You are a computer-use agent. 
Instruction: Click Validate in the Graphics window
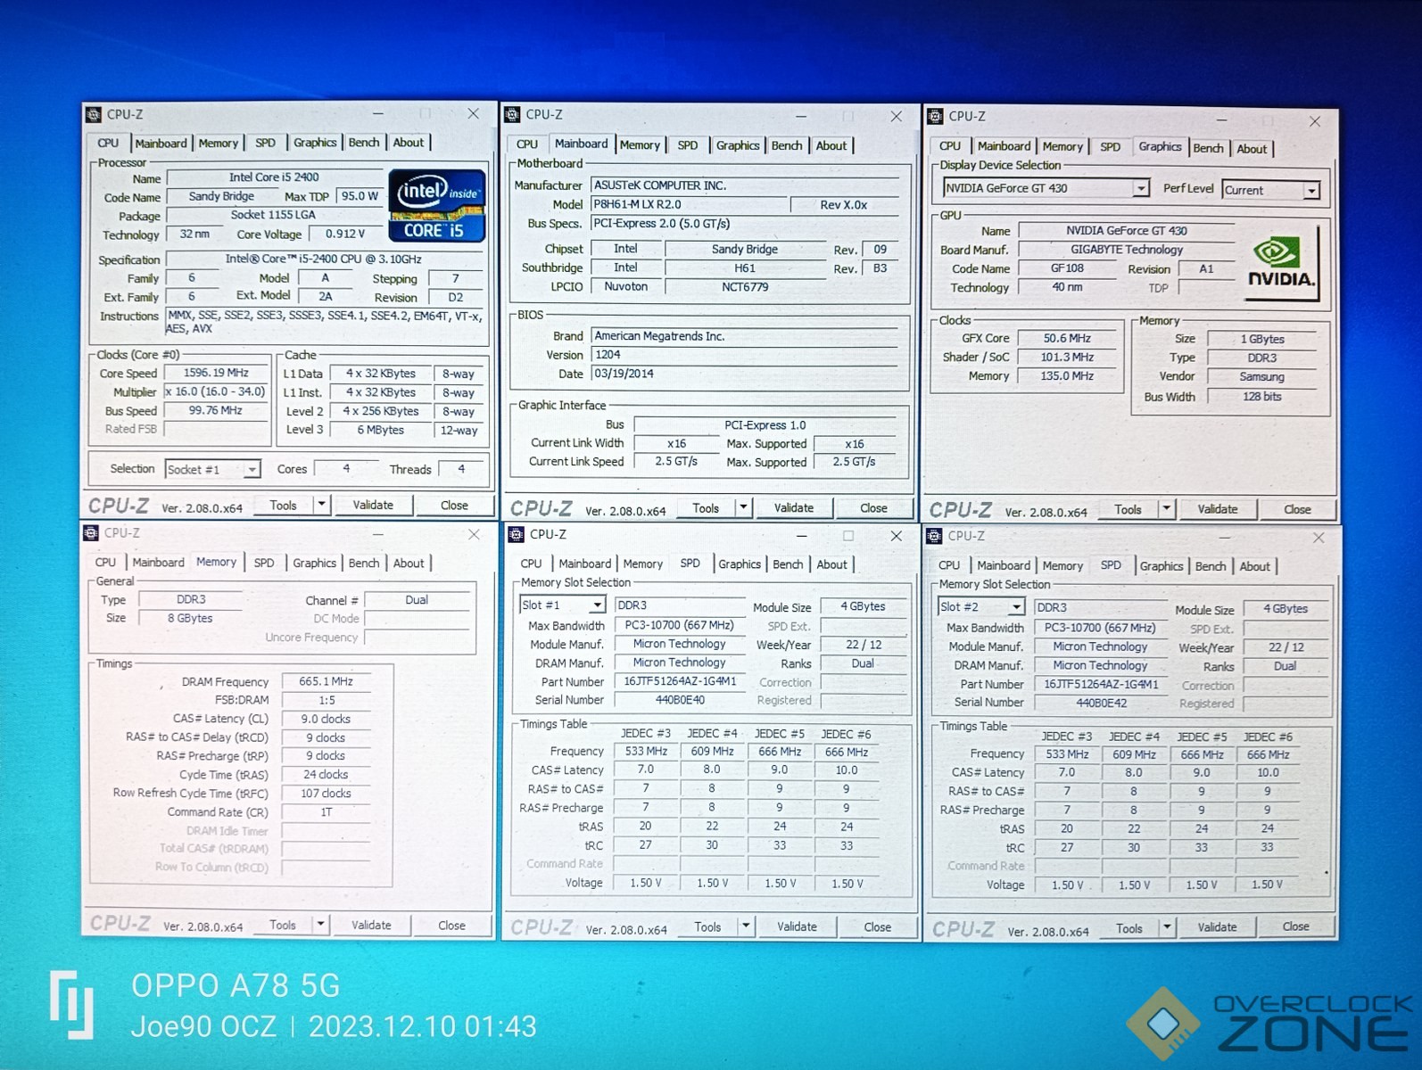(x=1218, y=509)
